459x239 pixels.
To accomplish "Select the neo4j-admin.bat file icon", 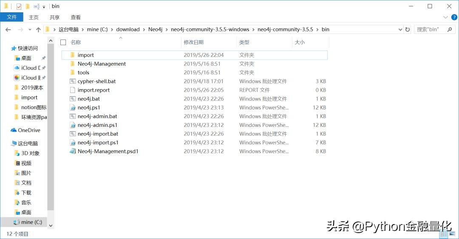I will [x=73, y=116].
